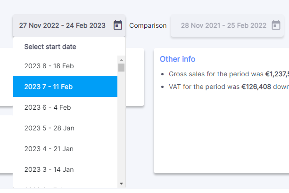Click calendar icon in comparison date field
This screenshot has height=193, width=289.
pyautogui.click(x=276, y=25)
